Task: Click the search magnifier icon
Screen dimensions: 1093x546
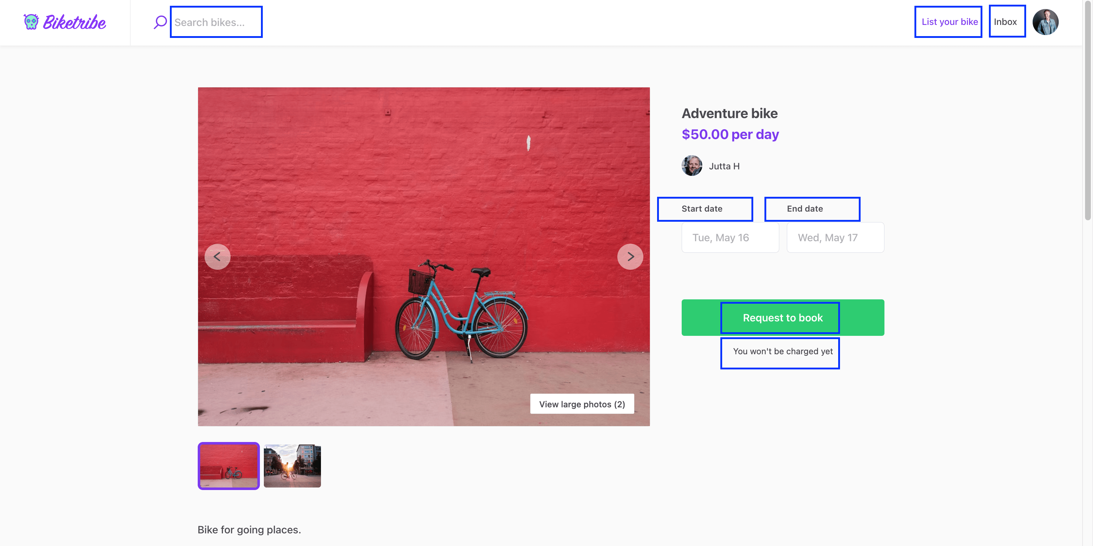Action: click(x=160, y=22)
